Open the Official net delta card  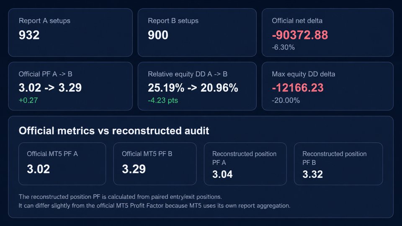pos(327,33)
